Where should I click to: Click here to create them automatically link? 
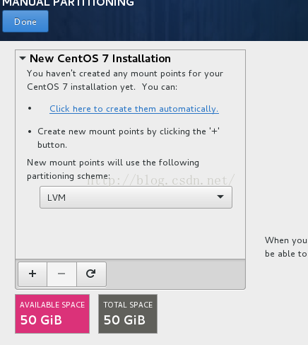134,109
